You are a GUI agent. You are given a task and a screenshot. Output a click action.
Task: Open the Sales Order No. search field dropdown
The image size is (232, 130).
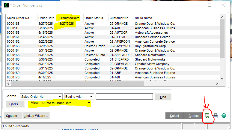[x=60, y=97]
